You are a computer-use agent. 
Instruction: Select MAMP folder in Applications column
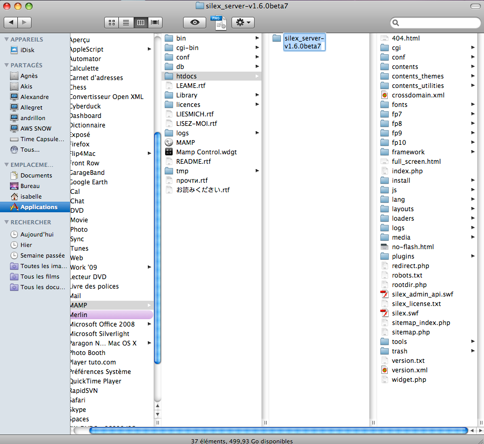click(112, 305)
